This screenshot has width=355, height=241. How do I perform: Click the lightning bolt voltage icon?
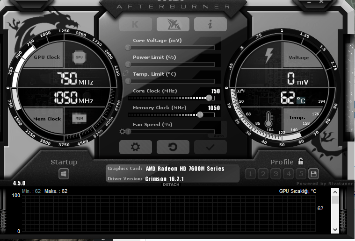(269, 56)
